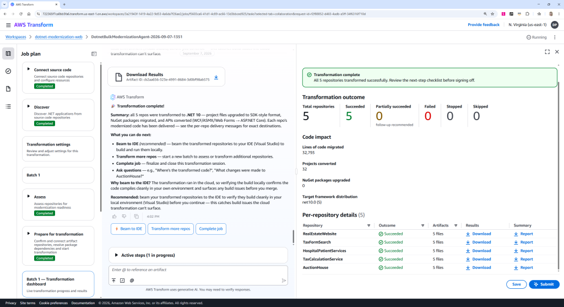Click the Job plan panel scrollbar
This screenshot has width=564, height=307.
click(101, 138)
